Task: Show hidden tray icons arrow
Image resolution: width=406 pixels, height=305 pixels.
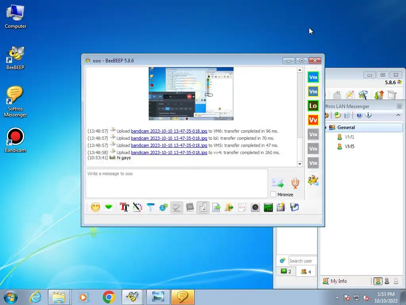Action: click(x=337, y=297)
